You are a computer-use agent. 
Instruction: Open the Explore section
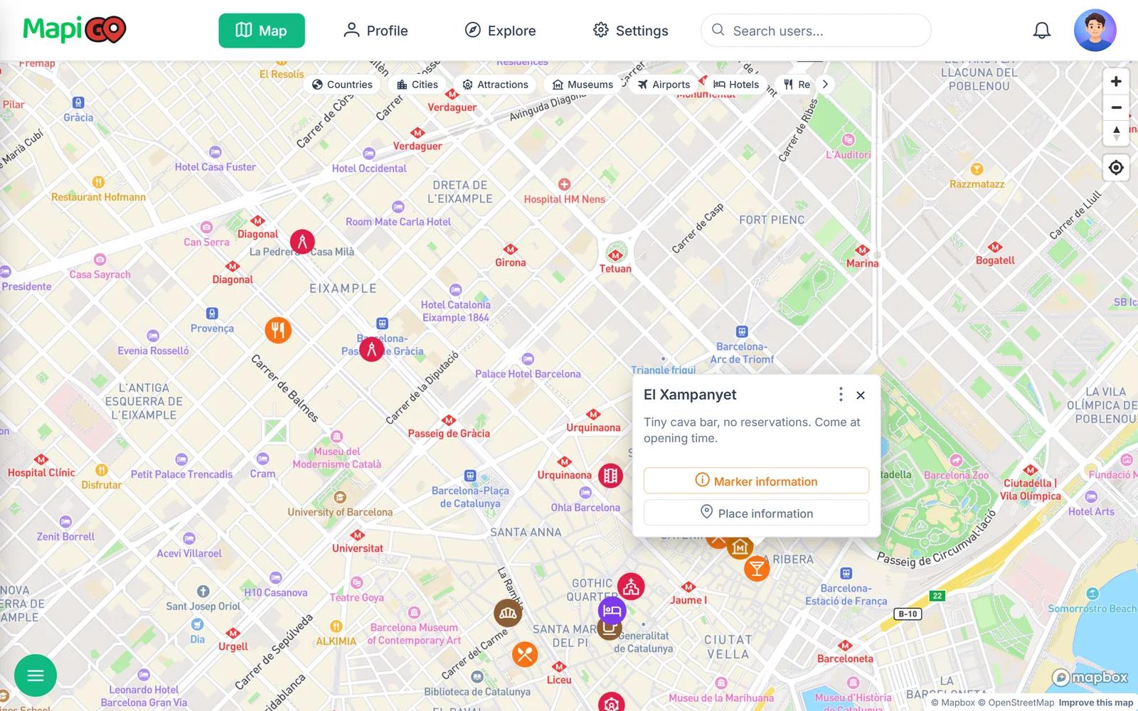pos(500,31)
